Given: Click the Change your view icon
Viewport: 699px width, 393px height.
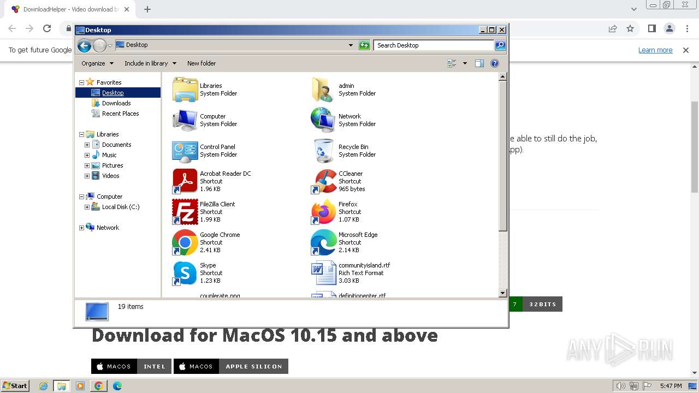Looking at the screenshot, I should (x=452, y=63).
